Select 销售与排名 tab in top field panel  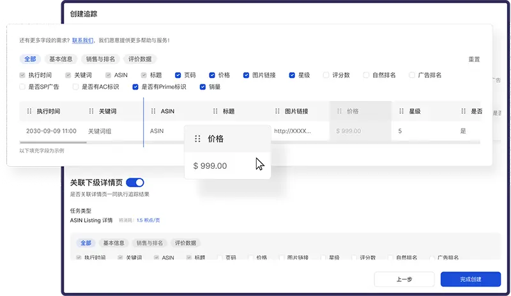[x=100, y=59]
